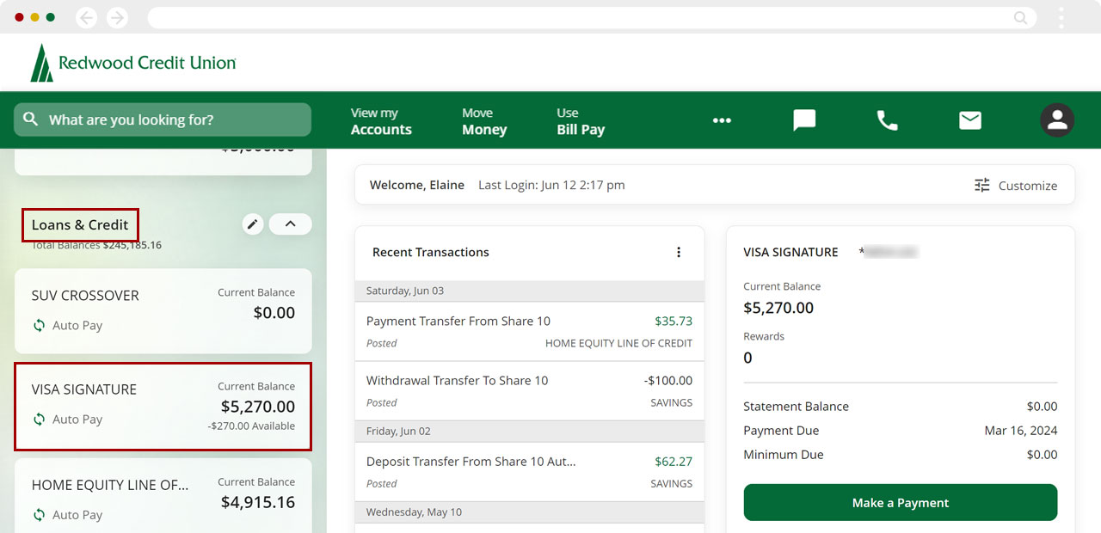This screenshot has width=1101, height=533.
Task: Click the -$270.00 Available text
Action: (x=251, y=426)
